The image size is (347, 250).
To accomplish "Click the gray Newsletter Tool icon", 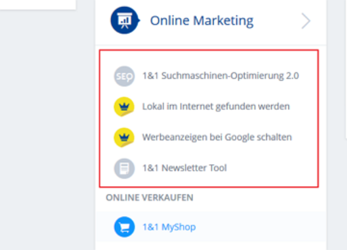I will tap(124, 168).
